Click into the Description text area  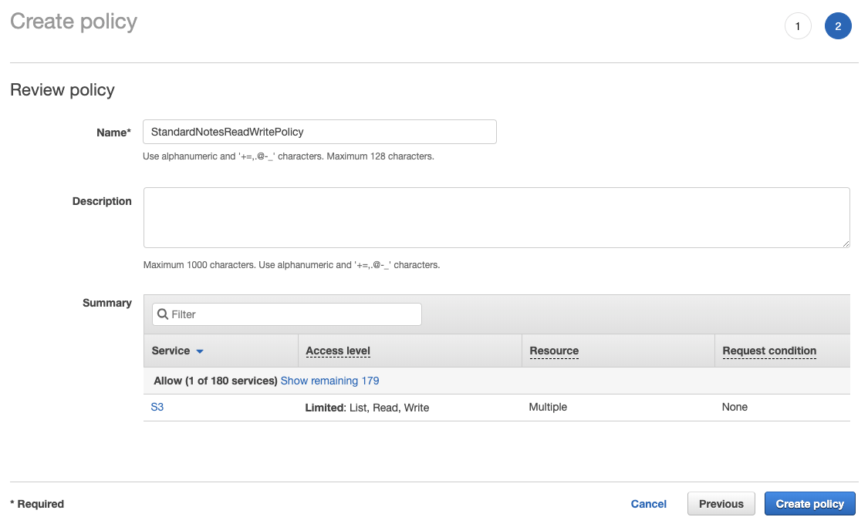[496, 217]
